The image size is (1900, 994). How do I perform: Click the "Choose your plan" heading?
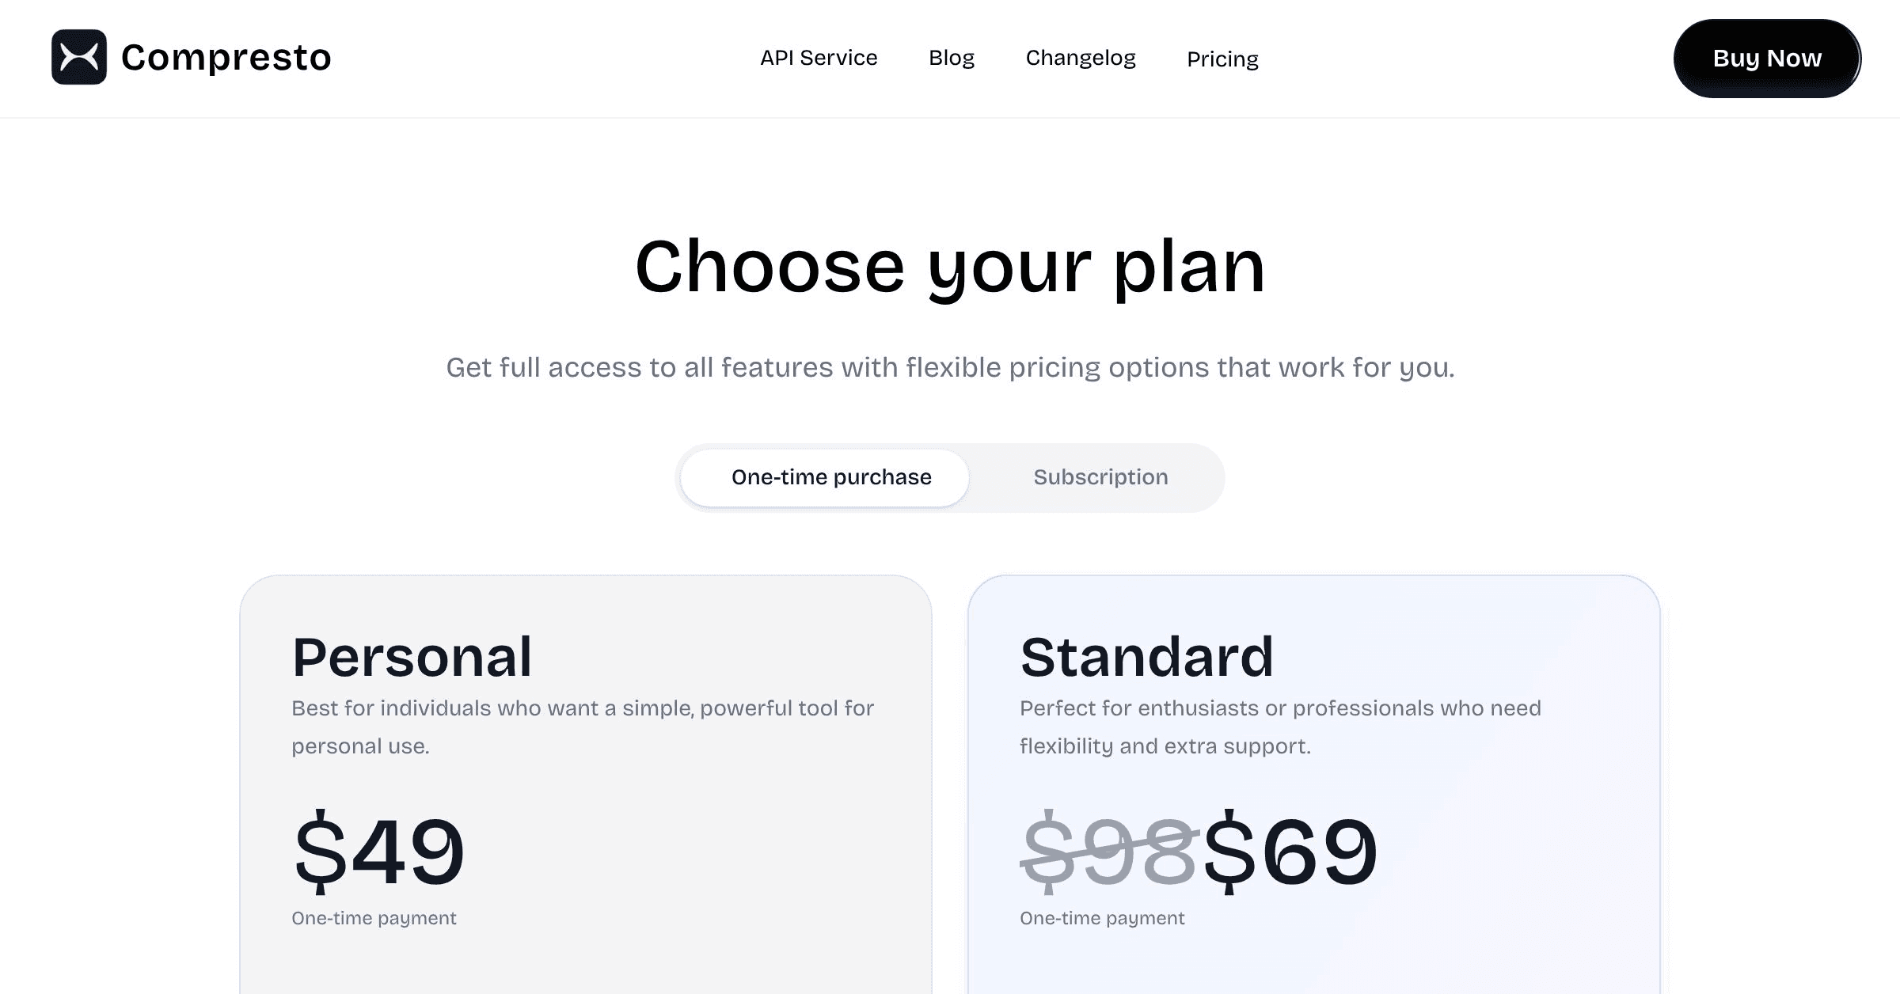point(950,267)
